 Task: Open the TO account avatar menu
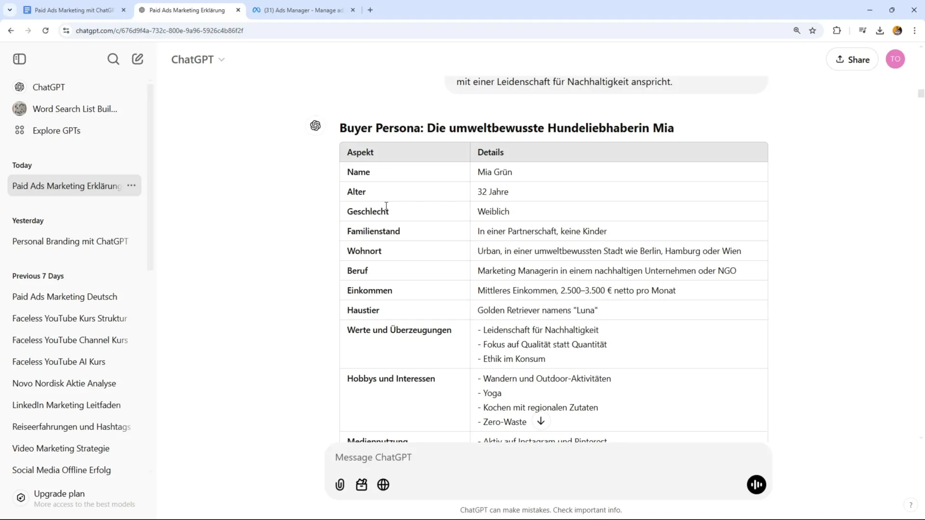click(895, 59)
